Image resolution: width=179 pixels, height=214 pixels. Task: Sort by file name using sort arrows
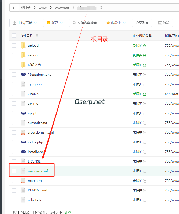tap(37, 35)
